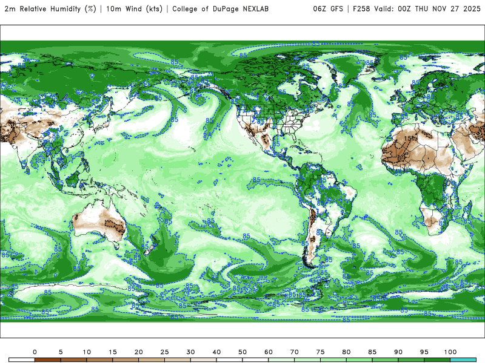Click the '50' label on the color scale

point(242,352)
